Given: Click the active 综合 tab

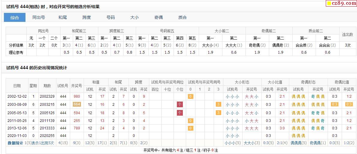Looking at the screenshot, I should [x=15, y=17].
